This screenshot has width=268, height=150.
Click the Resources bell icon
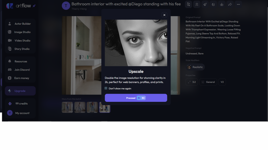(10, 61)
